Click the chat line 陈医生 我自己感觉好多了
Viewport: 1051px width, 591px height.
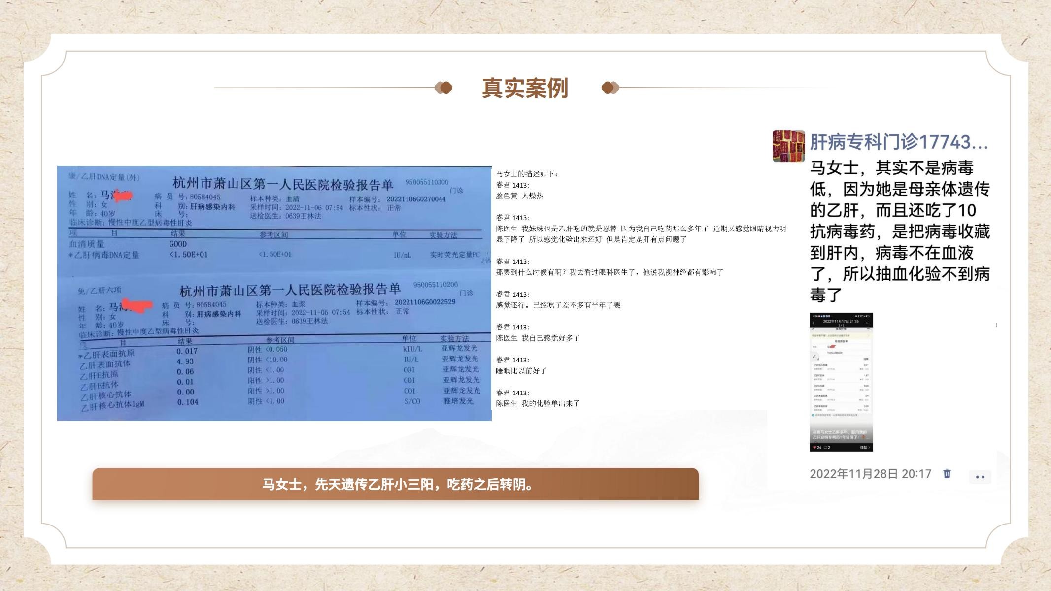click(538, 338)
